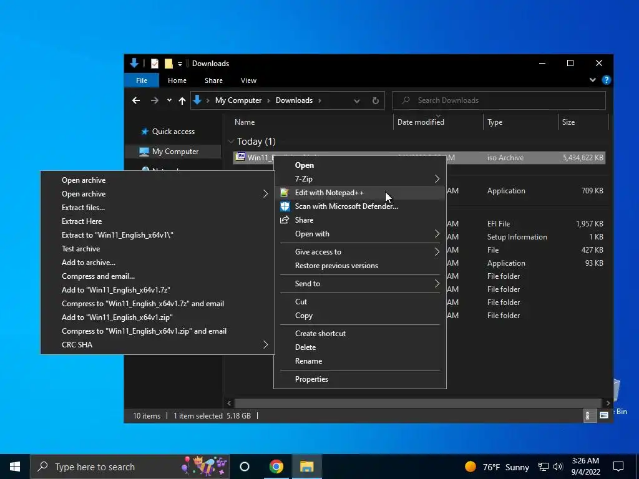The image size is (639, 479).
Task: Expand the 7-Zip submenu arrow
Action: tap(437, 179)
